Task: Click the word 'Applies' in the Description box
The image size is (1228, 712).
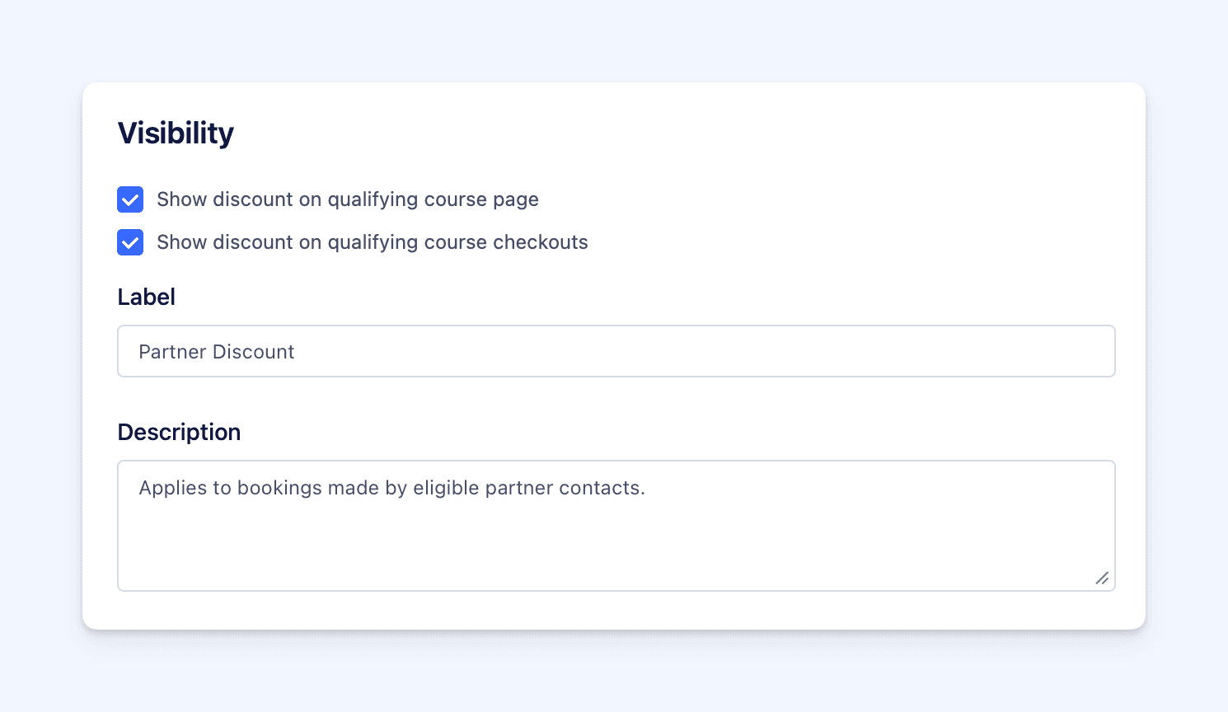Action: click(171, 488)
